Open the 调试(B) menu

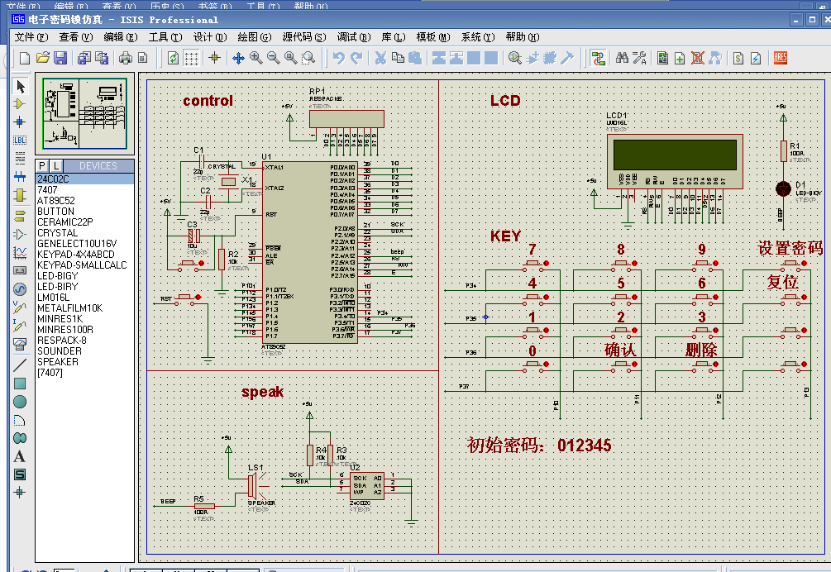click(354, 37)
